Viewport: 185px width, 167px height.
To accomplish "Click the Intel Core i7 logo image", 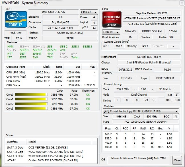I will 16,19.
